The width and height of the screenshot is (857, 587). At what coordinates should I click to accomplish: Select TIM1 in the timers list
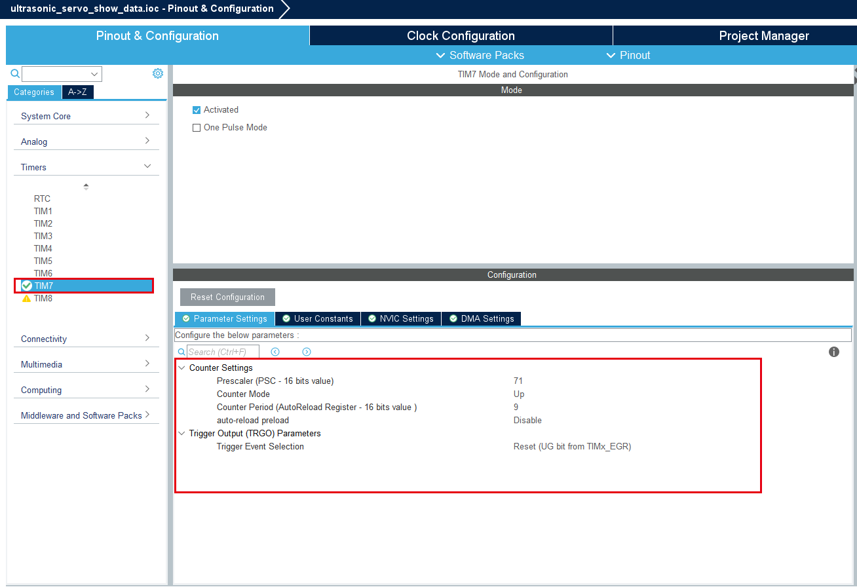[43, 212]
